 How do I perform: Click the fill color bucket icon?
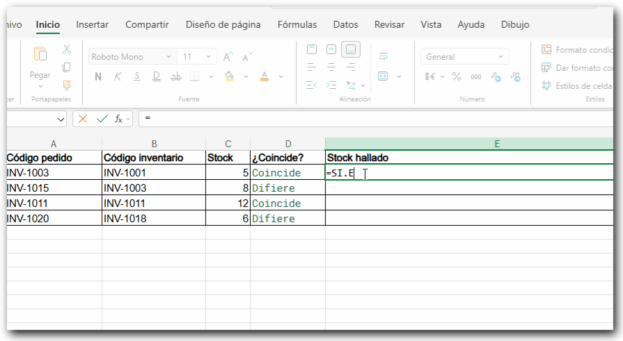(229, 76)
